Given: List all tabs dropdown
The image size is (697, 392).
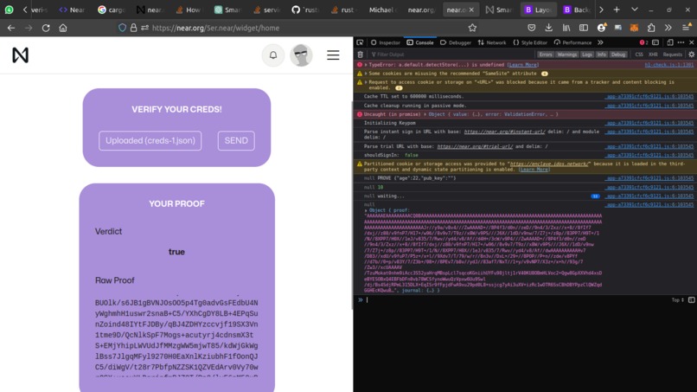Looking at the screenshot, I should click(x=635, y=10).
